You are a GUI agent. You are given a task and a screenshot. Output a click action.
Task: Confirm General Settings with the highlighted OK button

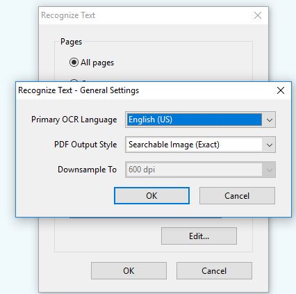pyautogui.click(x=151, y=196)
